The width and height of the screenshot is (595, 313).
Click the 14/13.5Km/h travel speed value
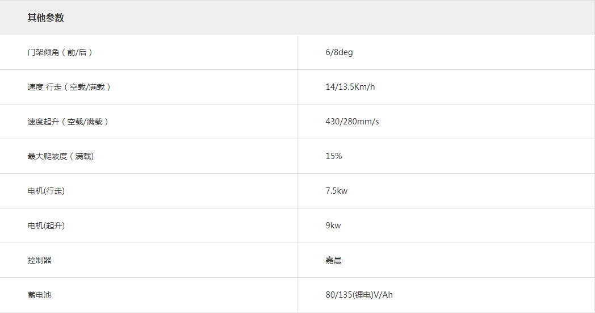pyautogui.click(x=350, y=87)
